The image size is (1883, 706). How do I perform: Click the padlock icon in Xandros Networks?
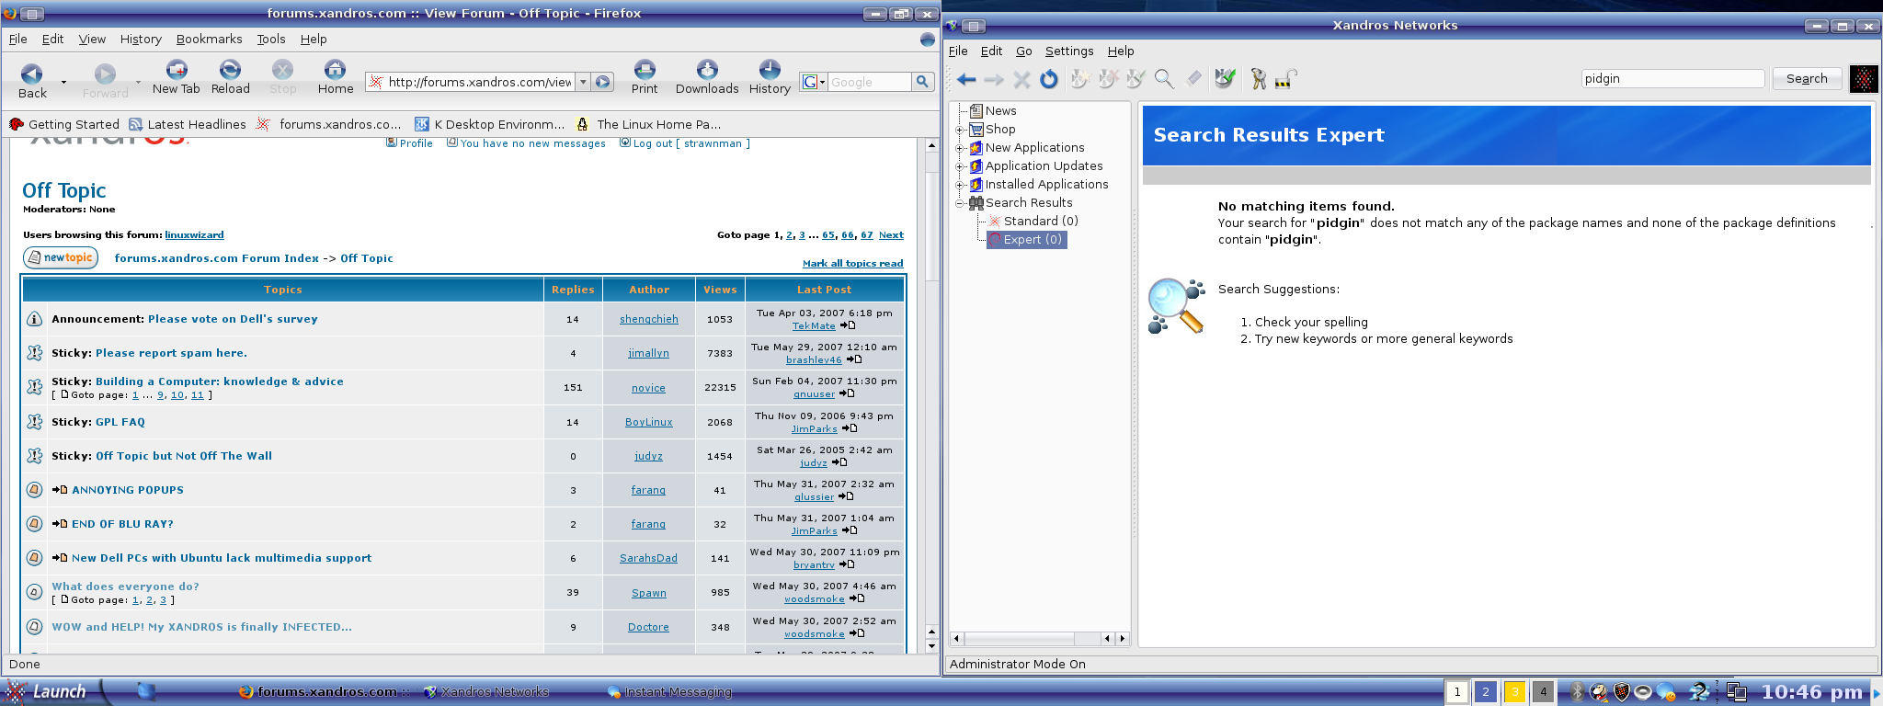[1285, 80]
